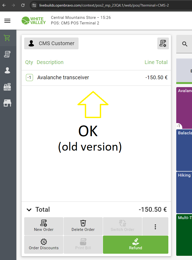Open the ticket settings icon button
Image resolution: width=192 pixels, height=260 pixels.
pos(163,44)
